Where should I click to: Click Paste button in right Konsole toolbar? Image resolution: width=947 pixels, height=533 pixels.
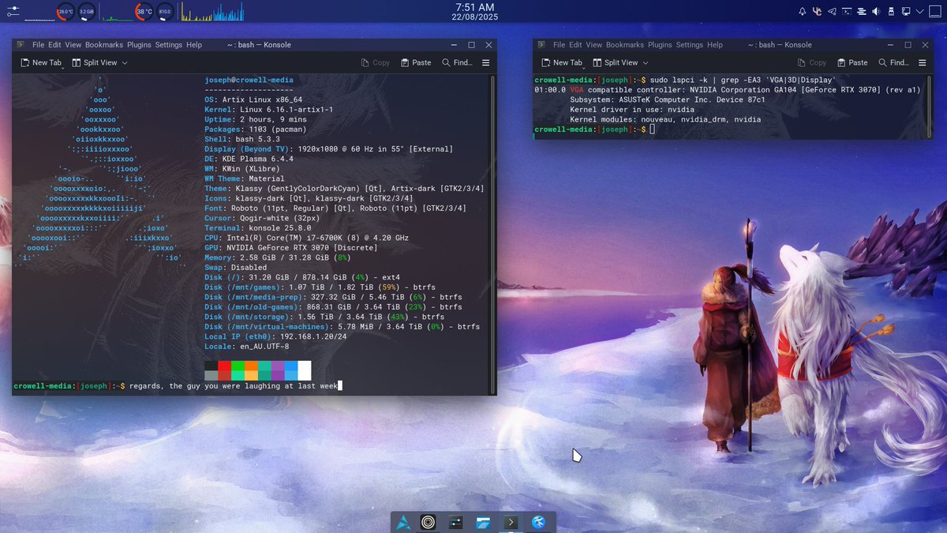852,62
